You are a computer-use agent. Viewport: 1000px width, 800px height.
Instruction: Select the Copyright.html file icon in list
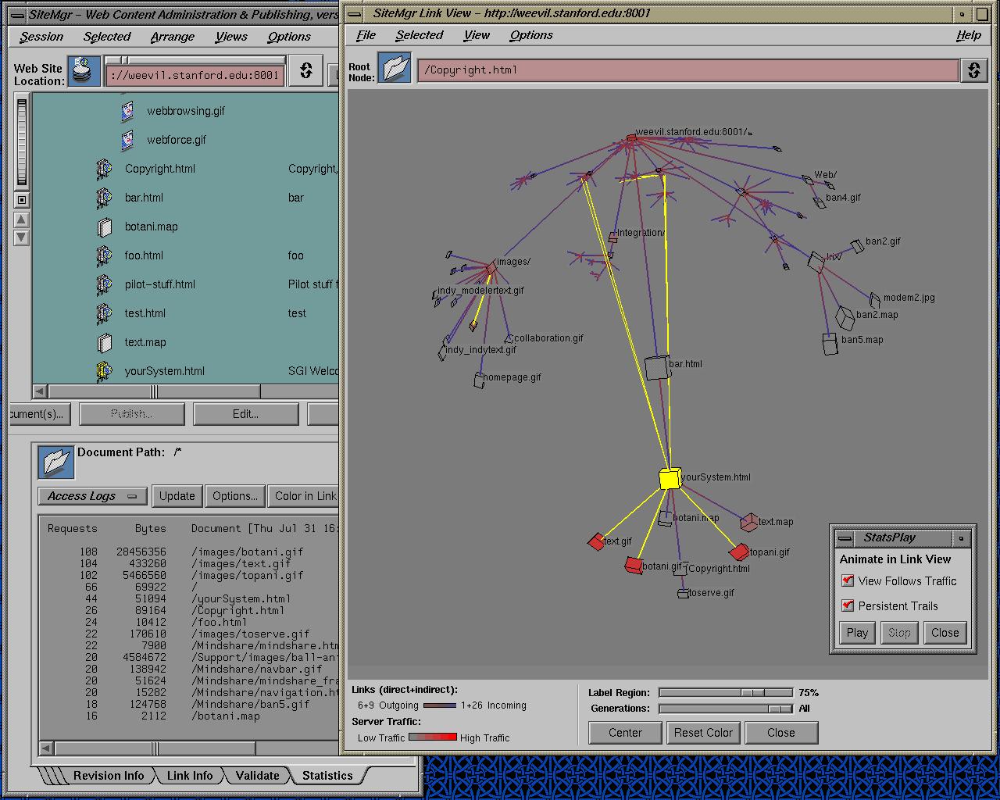click(x=105, y=169)
